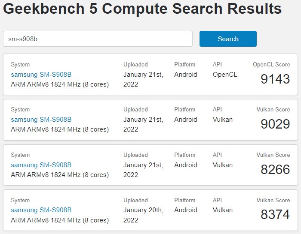The height and width of the screenshot is (234, 301).
Task: Click the Android platform text in the 8374 result
Action: [x=185, y=210]
